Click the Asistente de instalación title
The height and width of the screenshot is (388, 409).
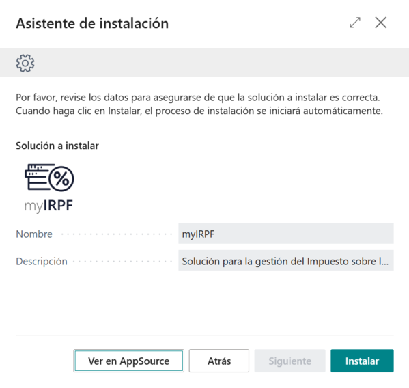pos(92,23)
